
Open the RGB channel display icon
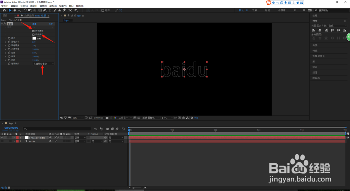(x=115, y=118)
